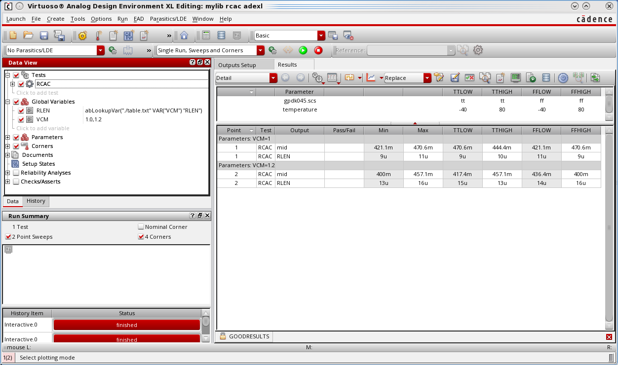
Task: Click the green Run Simulation button
Action: point(303,50)
